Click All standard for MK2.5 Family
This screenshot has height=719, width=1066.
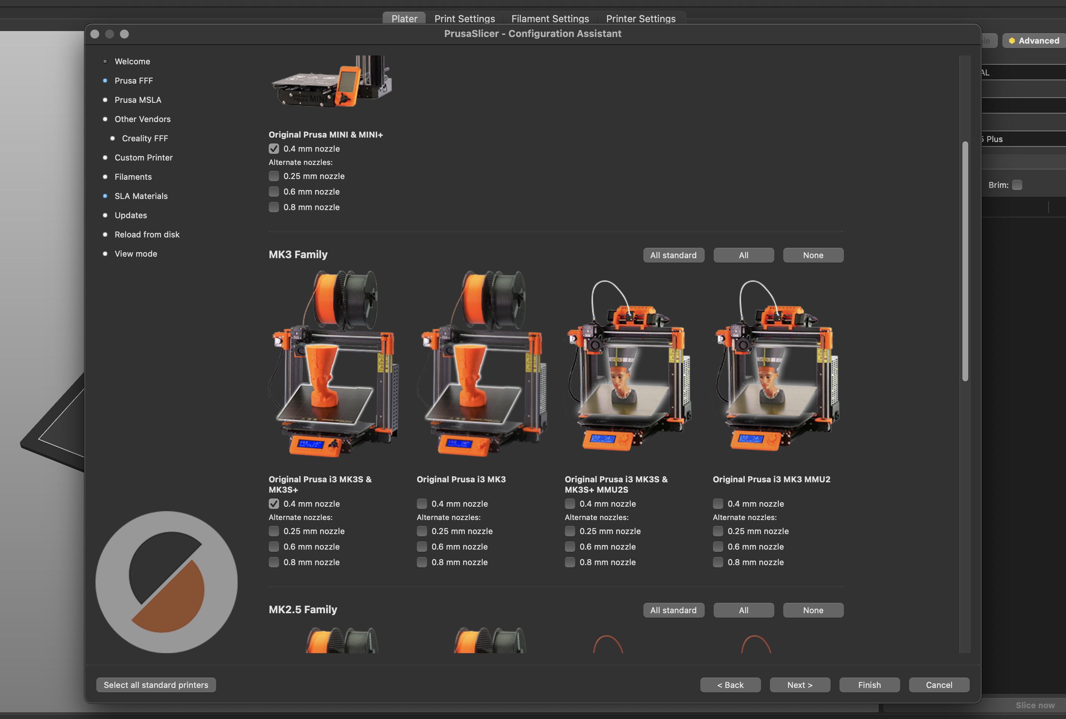[673, 610]
